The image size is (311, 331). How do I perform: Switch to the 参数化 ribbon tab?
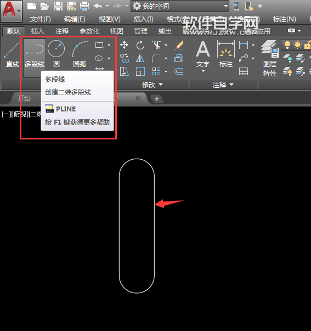point(89,31)
